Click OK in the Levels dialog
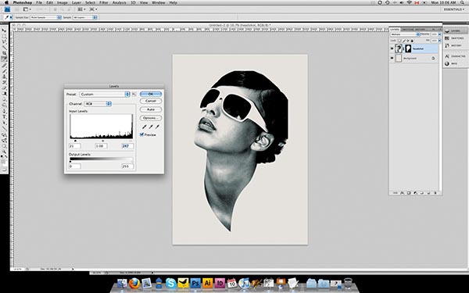 [x=151, y=94]
